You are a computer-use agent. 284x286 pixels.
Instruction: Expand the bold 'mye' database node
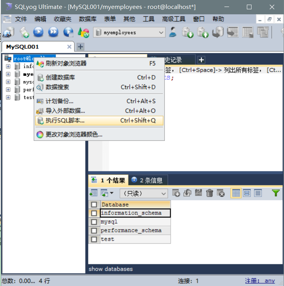click(8, 74)
